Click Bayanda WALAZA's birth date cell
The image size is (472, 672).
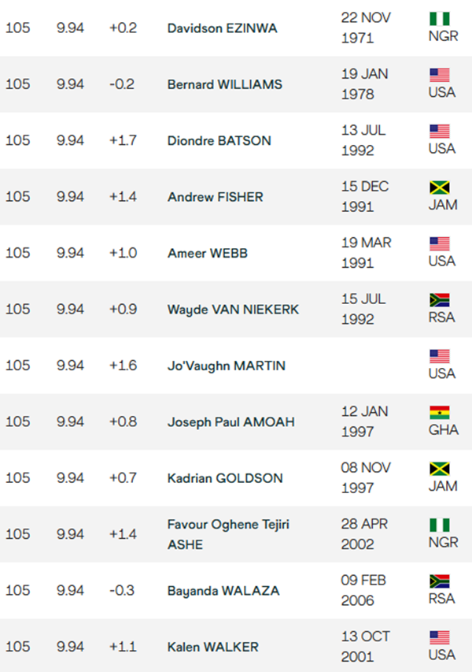[x=365, y=590]
